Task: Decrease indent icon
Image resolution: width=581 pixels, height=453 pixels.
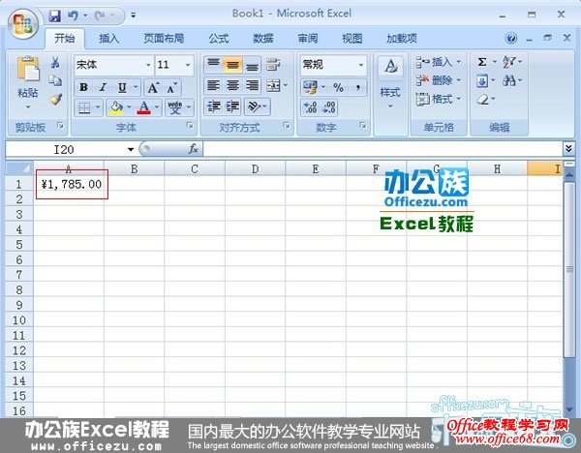Action: 213,107
